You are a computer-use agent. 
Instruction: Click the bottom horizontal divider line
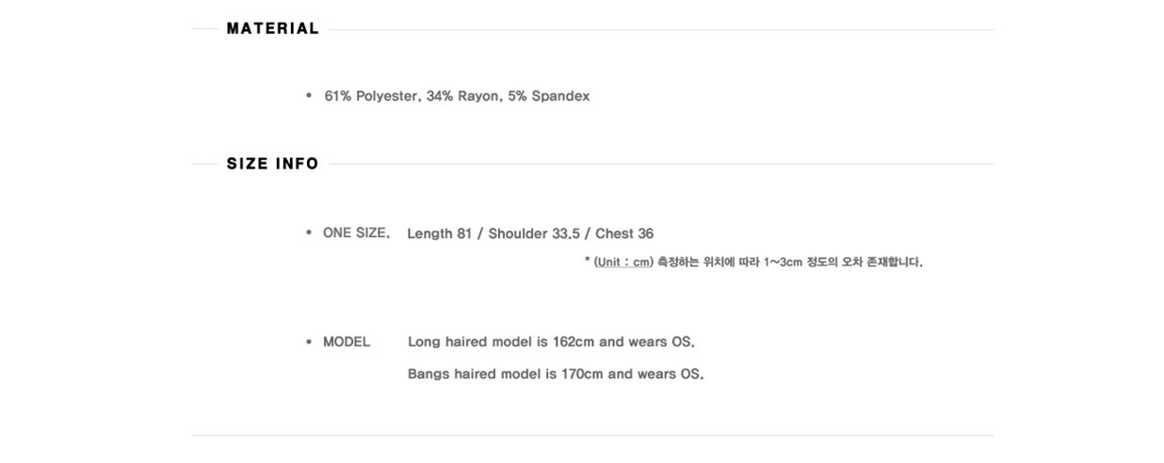pos(592,435)
